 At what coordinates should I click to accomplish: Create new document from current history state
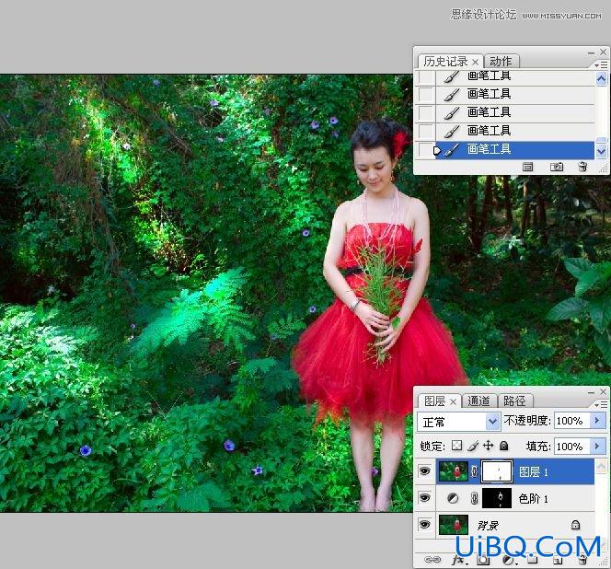(x=527, y=168)
